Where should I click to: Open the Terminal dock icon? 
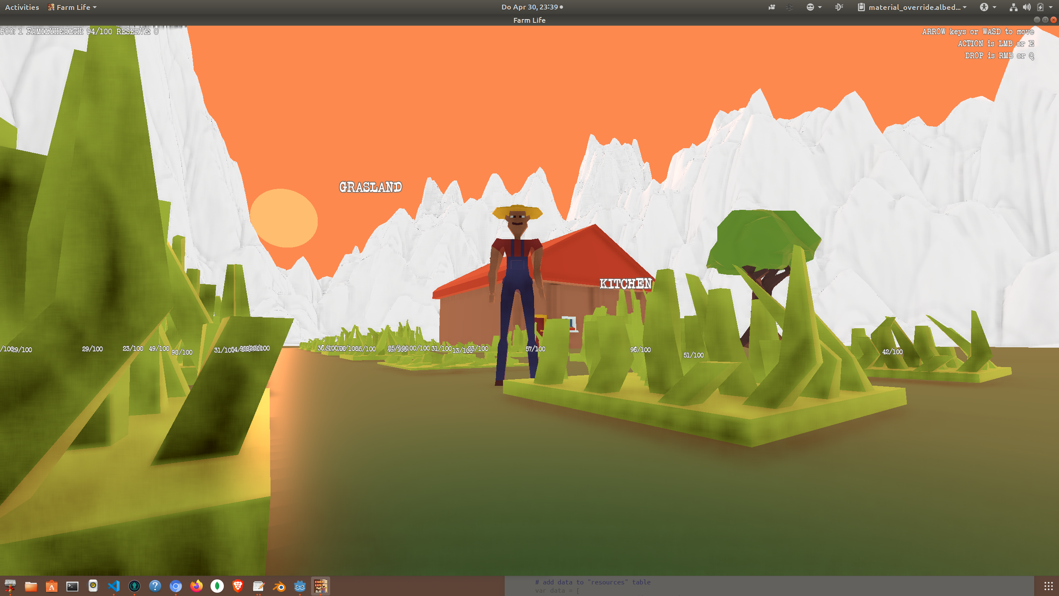pyautogui.click(x=72, y=586)
